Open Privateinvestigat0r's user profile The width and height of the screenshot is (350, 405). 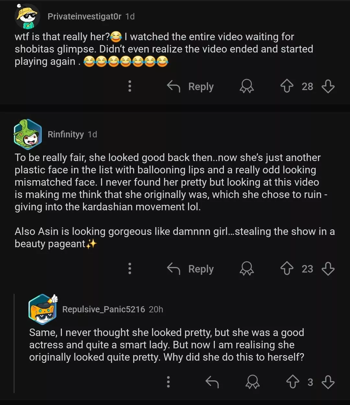[84, 17]
